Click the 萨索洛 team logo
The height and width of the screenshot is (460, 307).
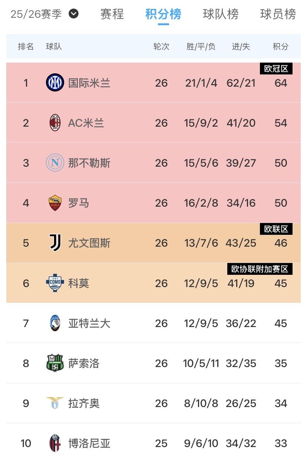point(55,363)
